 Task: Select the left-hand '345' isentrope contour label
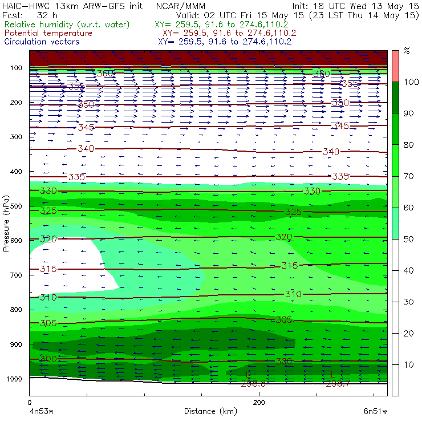click(86, 127)
